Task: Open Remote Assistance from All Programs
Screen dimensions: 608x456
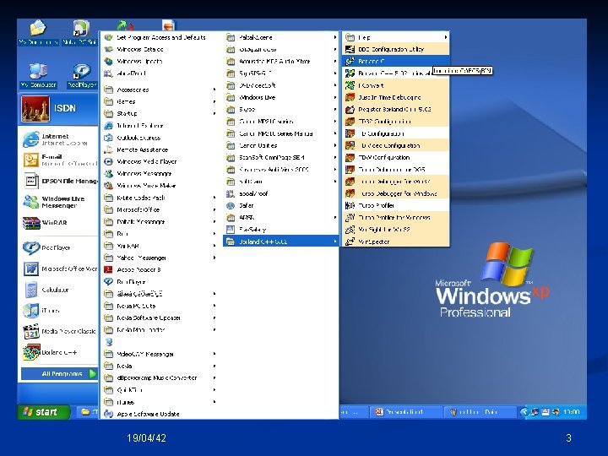Action: [x=160, y=149]
